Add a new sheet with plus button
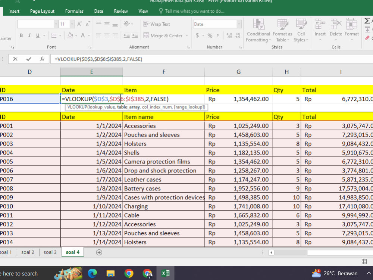 (99, 252)
